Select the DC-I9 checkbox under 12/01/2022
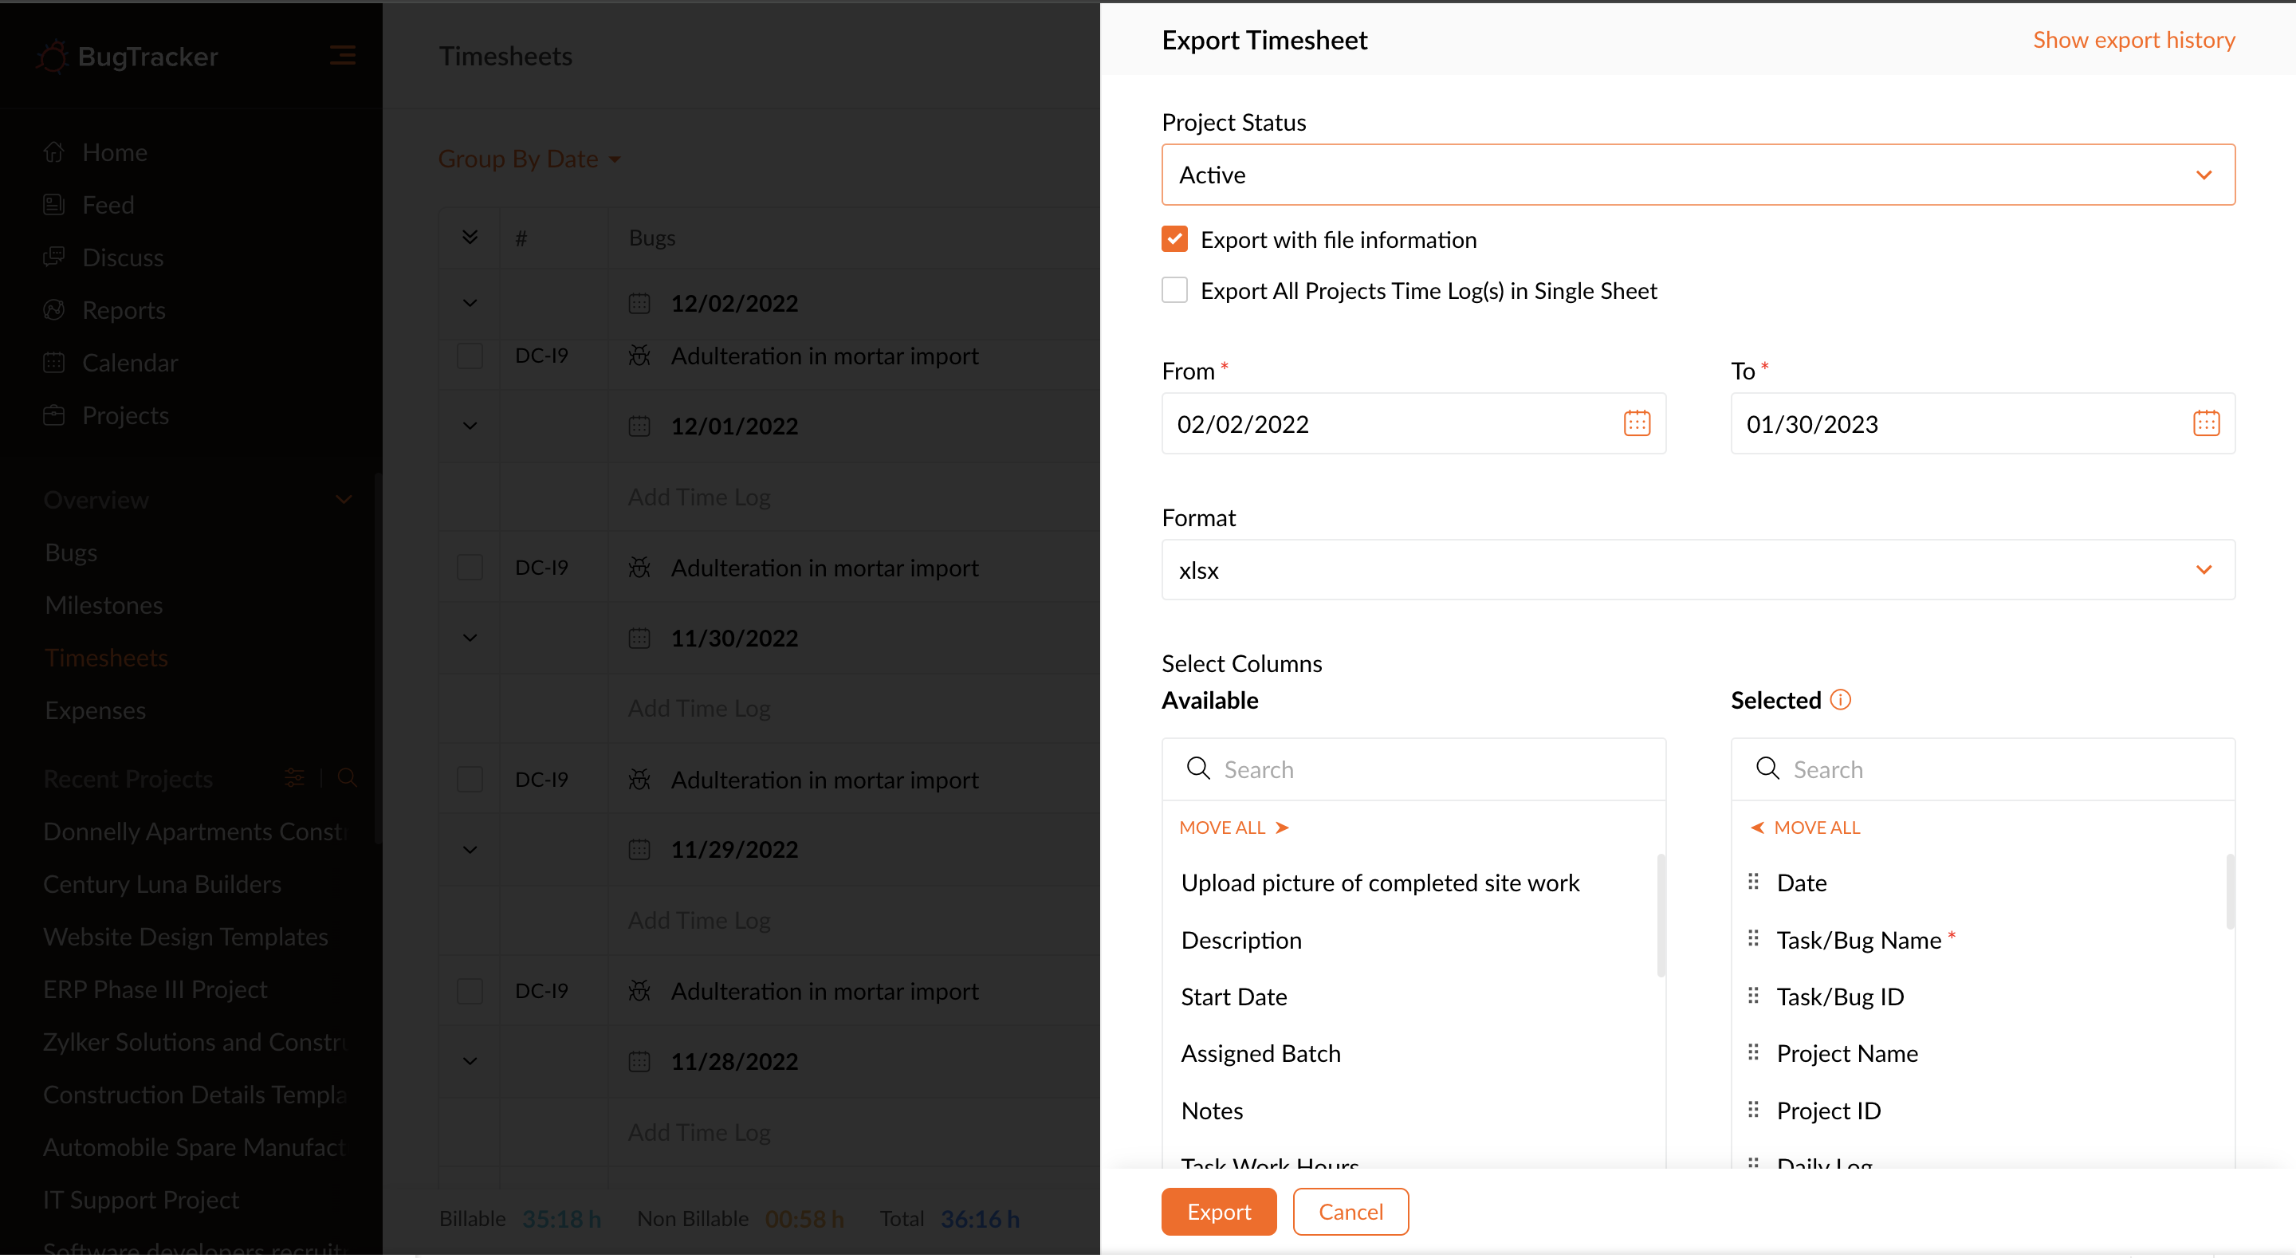 point(470,567)
